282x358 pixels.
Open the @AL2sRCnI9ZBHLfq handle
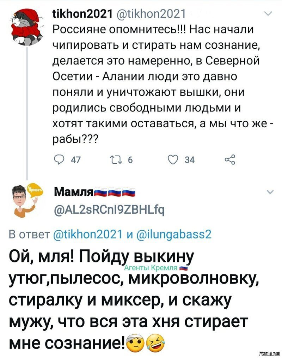109,210
